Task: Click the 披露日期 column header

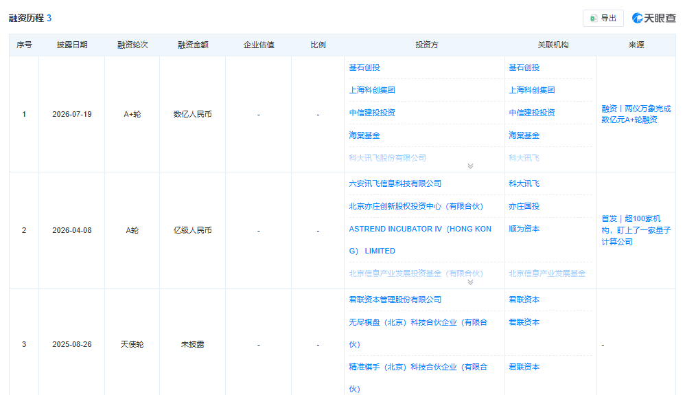Action: pos(72,45)
